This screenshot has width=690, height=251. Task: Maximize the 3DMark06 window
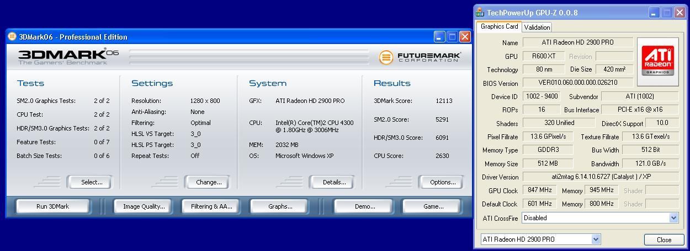point(452,37)
